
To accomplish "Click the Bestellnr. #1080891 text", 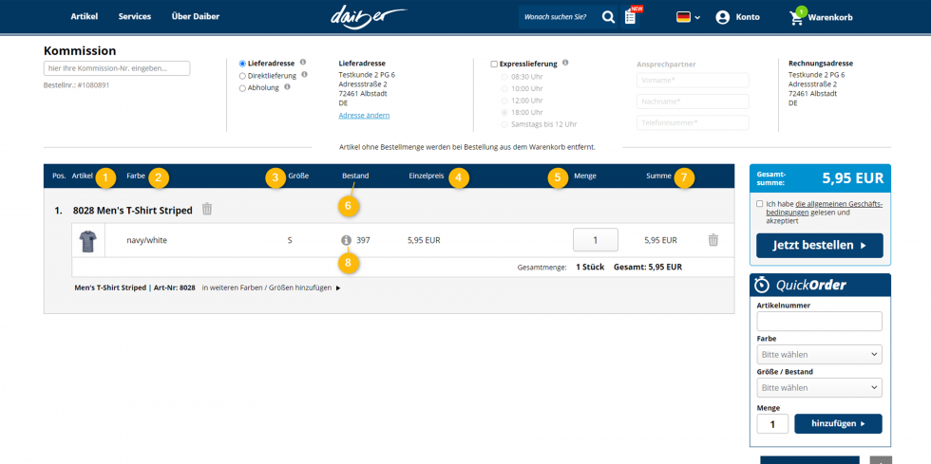I will coord(77,84).
